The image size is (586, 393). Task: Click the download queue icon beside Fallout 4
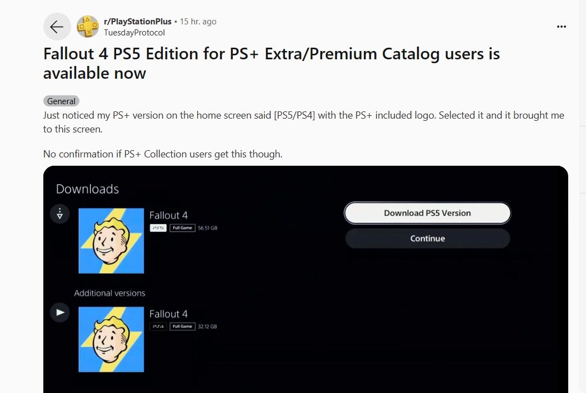coord(59,213)
